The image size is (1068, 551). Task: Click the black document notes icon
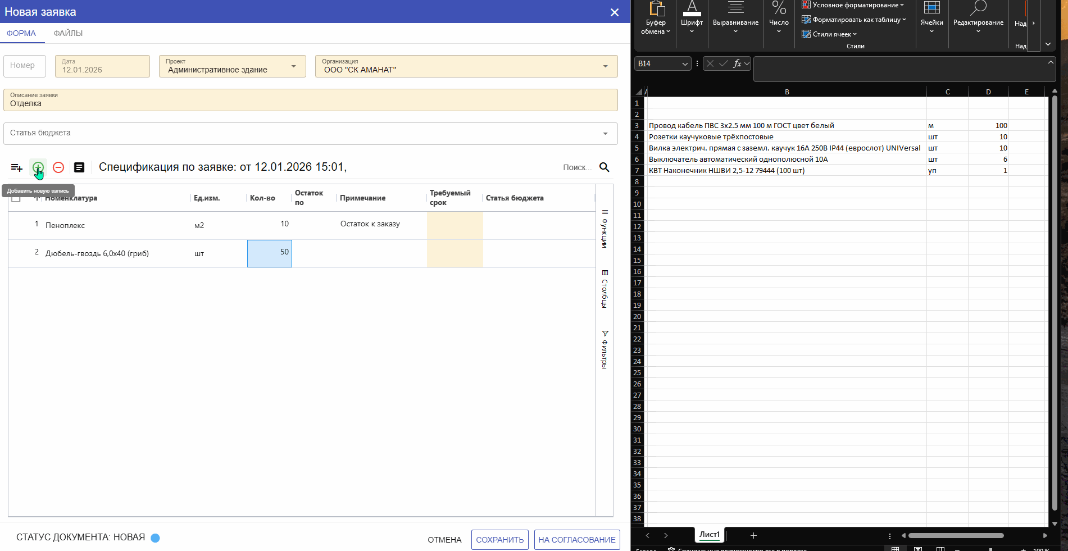[79, 167]
